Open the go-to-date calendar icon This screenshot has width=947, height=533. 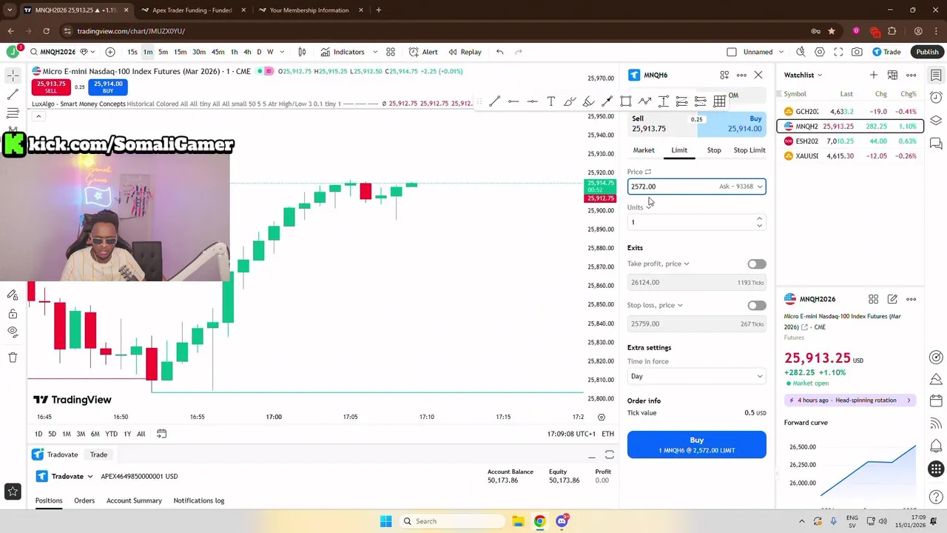point(161,434)
